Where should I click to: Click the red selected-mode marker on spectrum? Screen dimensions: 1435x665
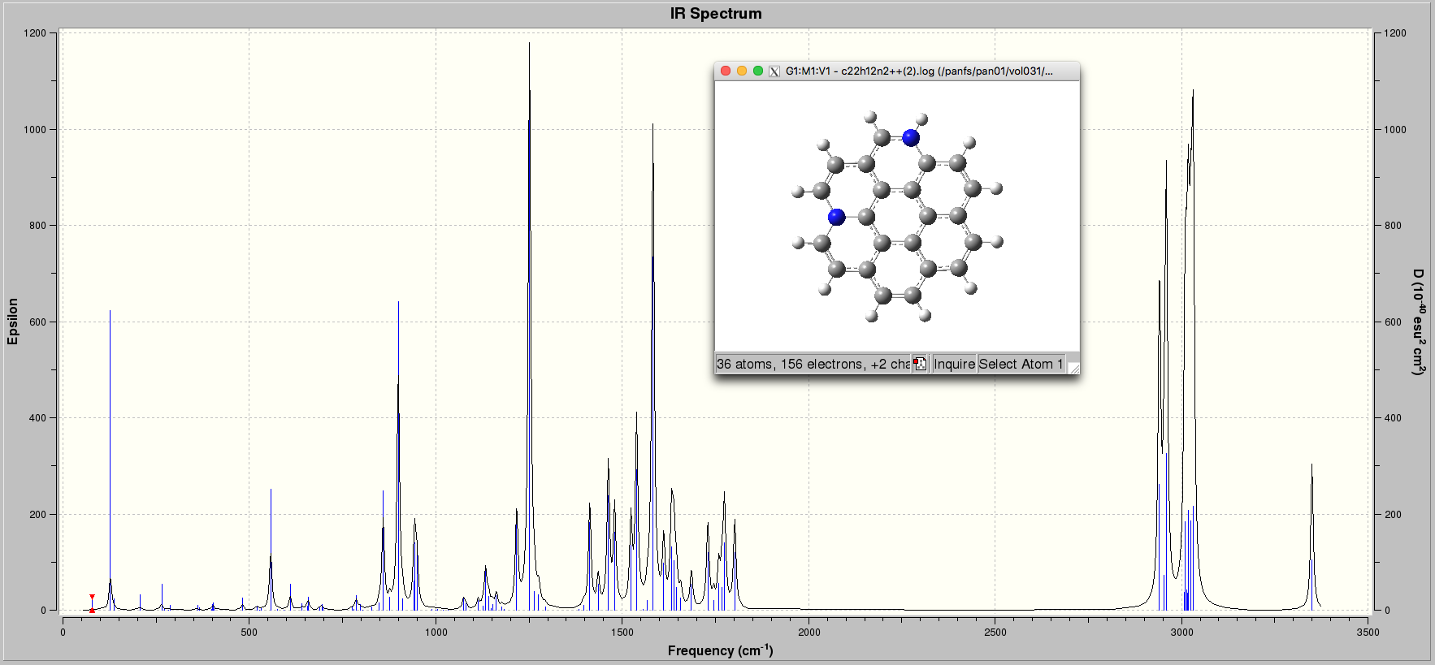pos(92,603)
